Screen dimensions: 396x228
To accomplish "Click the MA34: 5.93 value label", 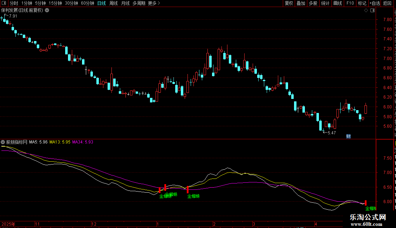I will [83, 142].
